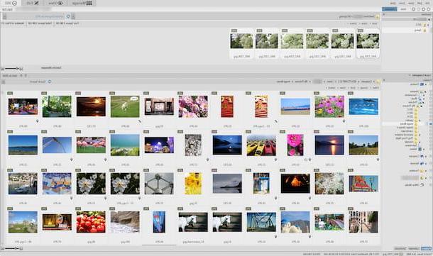Viewport: 433px width, 256px height.
Task: Toggle Easy-Select box for Offline Media row
Action: [x=430, y=184]
